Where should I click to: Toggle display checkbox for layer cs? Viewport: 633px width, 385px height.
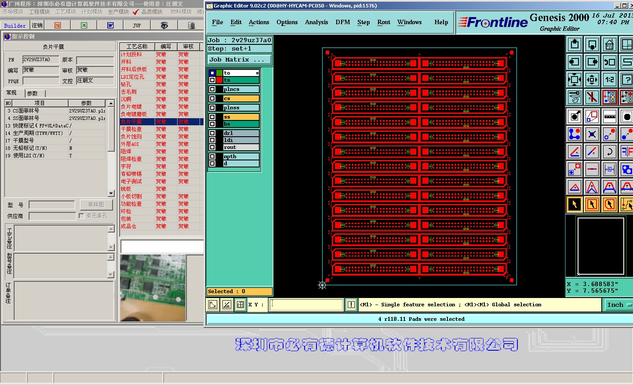tap(212, 98)
